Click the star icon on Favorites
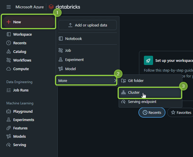This screenshot has width=193, height=157. coord(173,112)
